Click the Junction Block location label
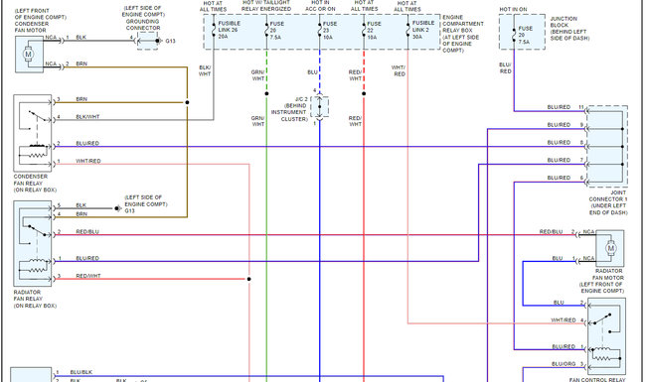 point(569,29)
